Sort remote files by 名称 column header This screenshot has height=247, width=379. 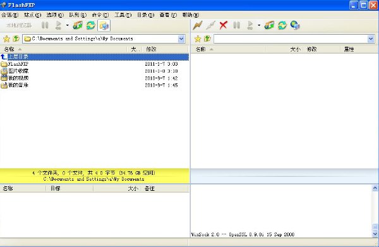coord(229,49)
